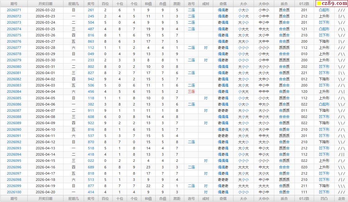The height and width of the screenshot is (202, 348).
Task: Click winning number 877
Action: tap(91, 186)
